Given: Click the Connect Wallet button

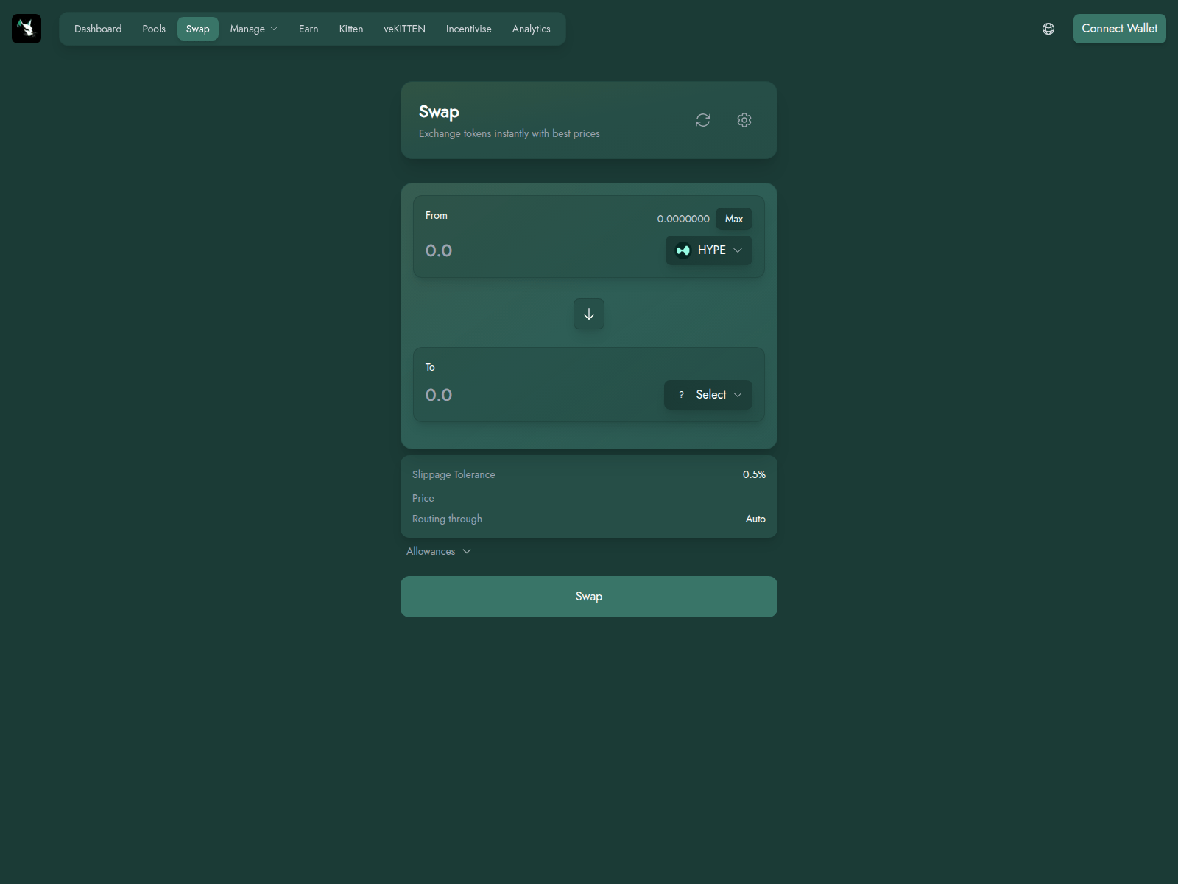Looking at the screenshot, I should pos(1119,29).
